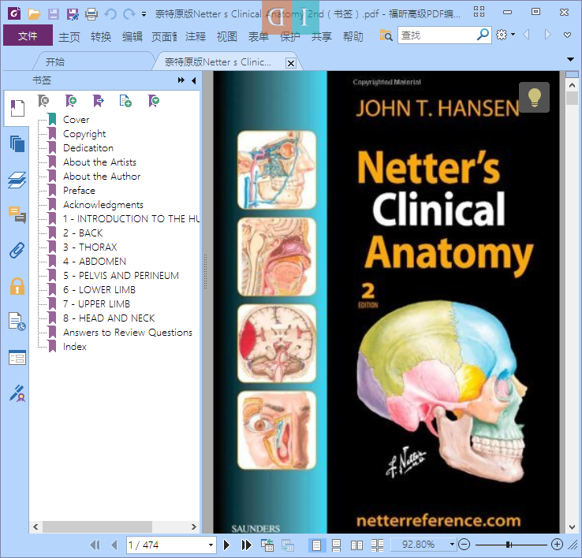582x558 pixels.
Task: Collapse the ribbon with chevron arrow
Action: pyautogui.click(x=567, y=35)
